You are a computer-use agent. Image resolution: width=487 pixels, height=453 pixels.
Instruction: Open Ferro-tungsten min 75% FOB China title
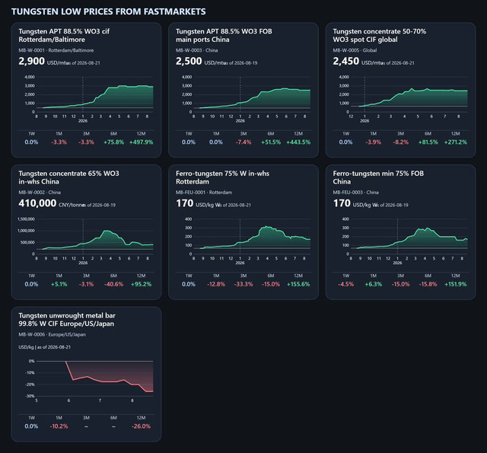pos(378,177)
